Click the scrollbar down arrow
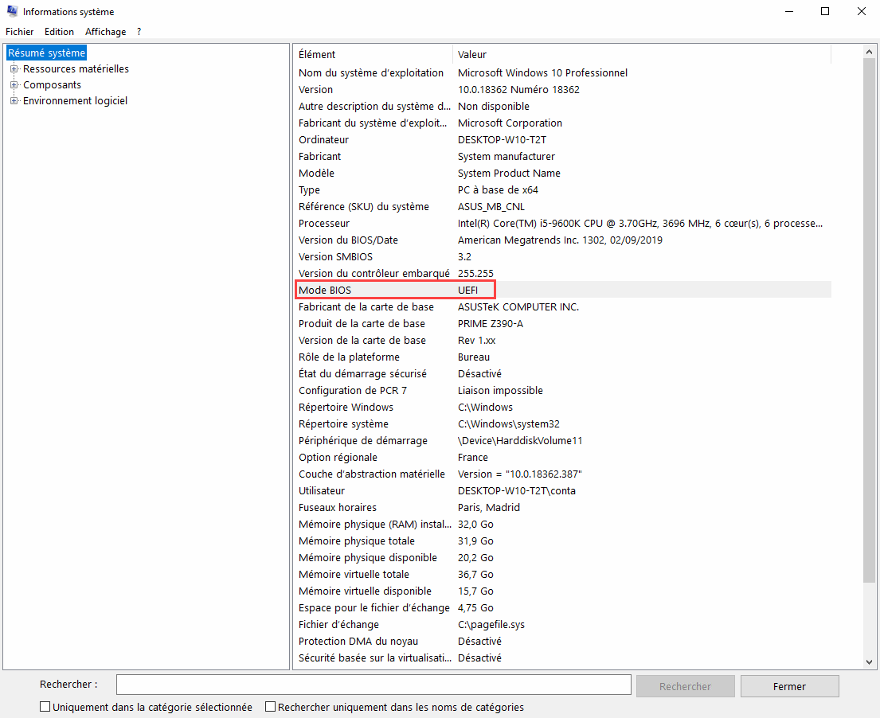The height and width of the screenshot is (718, 880). pyautogui.click(x=870, y=662)
